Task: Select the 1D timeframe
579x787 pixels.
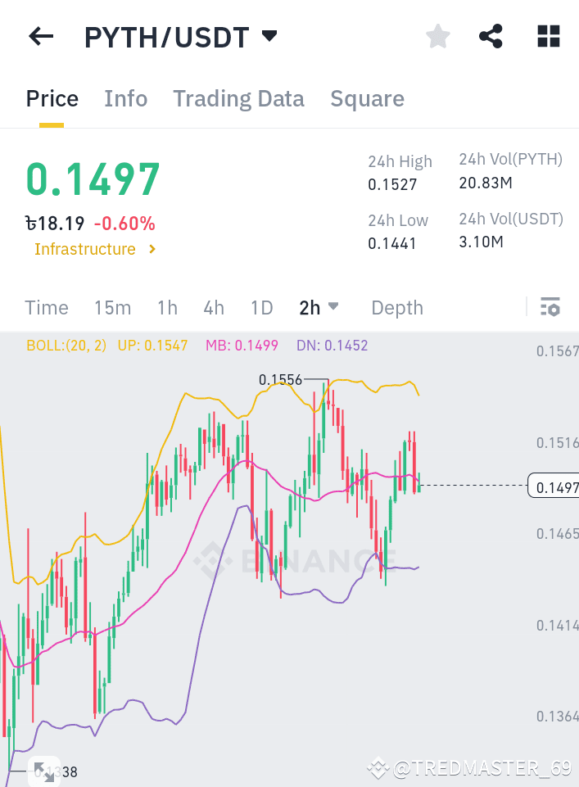Action: pyautogui.click(x=261, y=307)
